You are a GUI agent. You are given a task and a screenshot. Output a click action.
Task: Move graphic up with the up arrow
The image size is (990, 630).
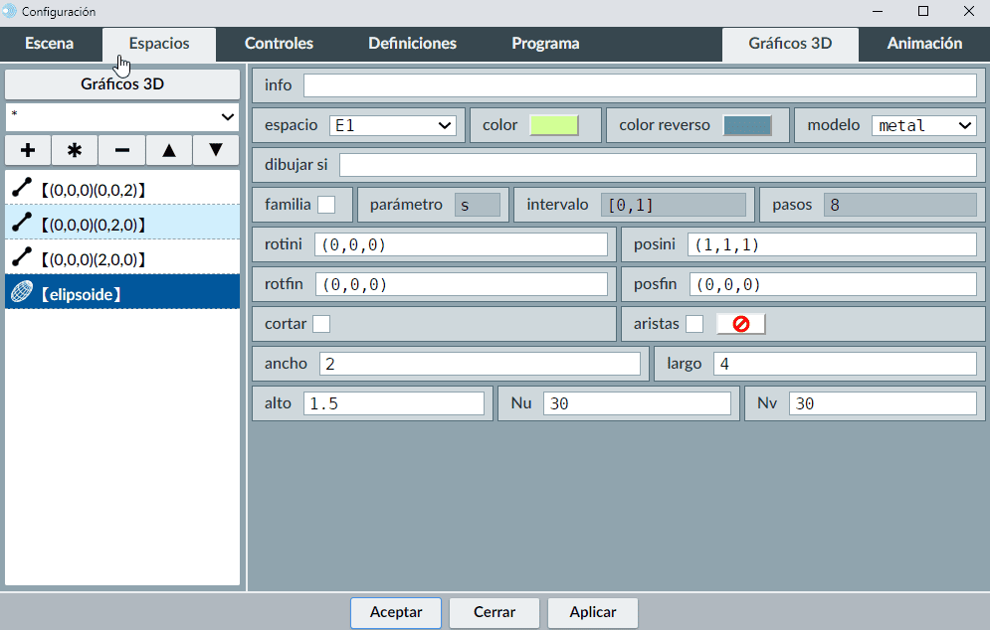[169, 150]
